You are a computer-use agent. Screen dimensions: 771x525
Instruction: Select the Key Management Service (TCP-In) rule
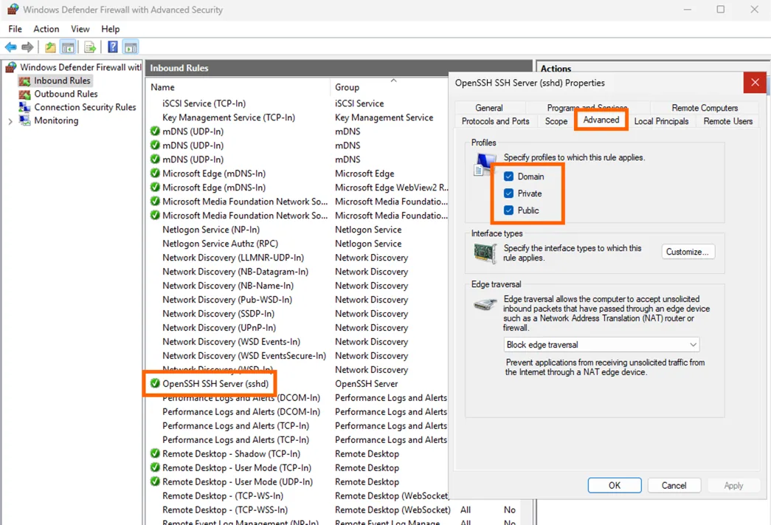[x=229, y=117]
